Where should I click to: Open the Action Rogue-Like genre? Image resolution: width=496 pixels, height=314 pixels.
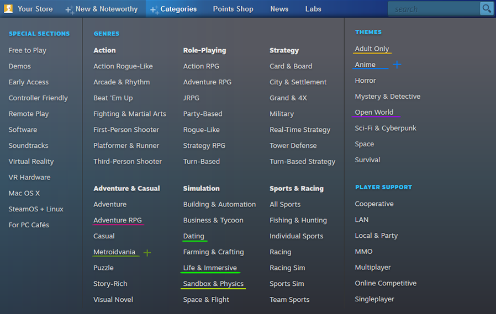click(123, 66)
